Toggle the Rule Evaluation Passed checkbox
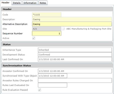The height and width of the screenshot is (94, 114). [x=40, y=90]
